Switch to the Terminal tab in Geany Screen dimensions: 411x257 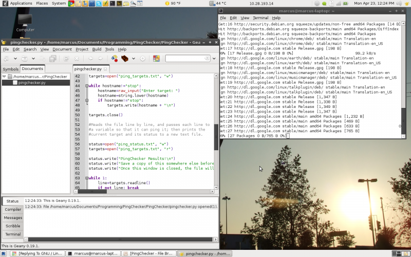click(13, 234)
